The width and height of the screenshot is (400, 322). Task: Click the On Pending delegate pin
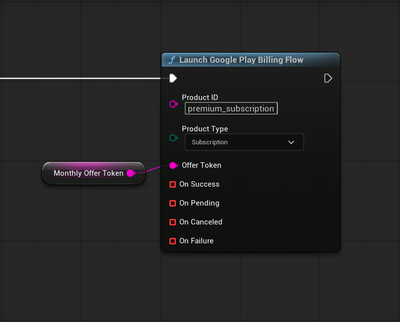point(173,203)
